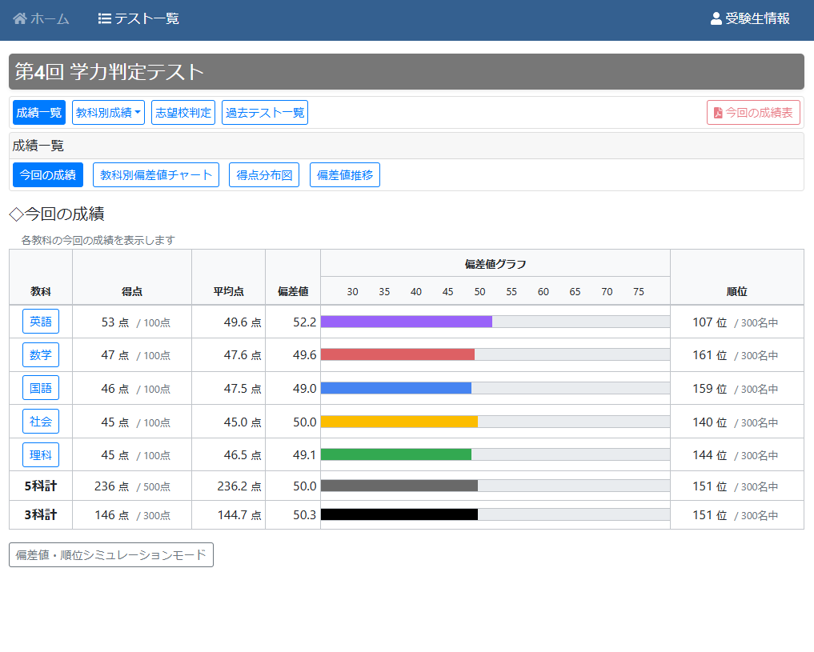
Task: Show the 得点分布図 view
Action: [x=264, y=175]
